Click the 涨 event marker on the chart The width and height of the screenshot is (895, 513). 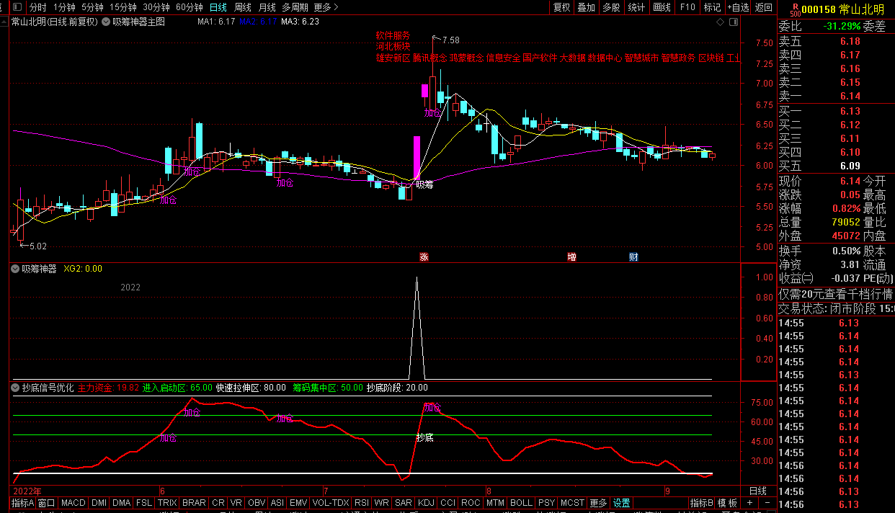pos(425,256)
